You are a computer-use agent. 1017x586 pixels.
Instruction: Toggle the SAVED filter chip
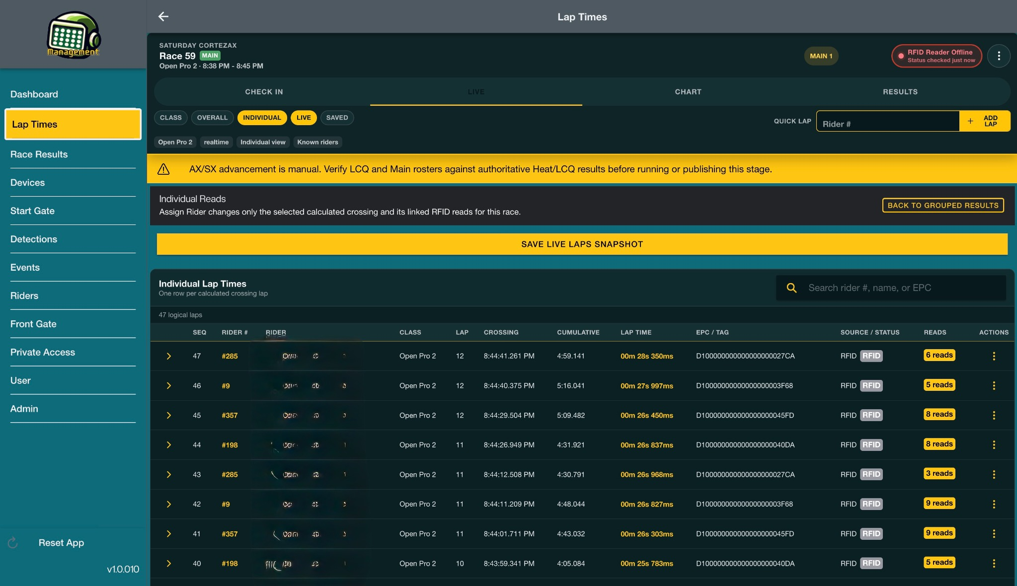pos(337,118)
